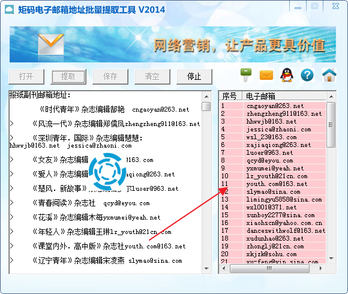Select row hhwwjb@163.net in email list

[273, 121]
